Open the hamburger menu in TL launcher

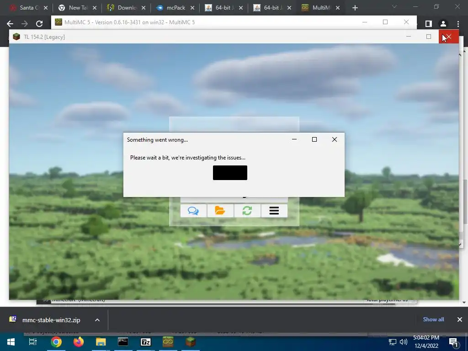[274, 211]
